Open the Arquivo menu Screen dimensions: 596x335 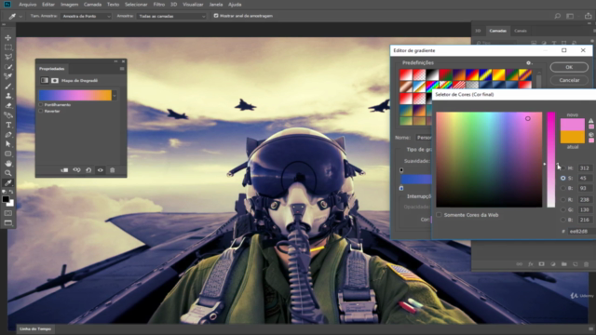pos(27,5)
